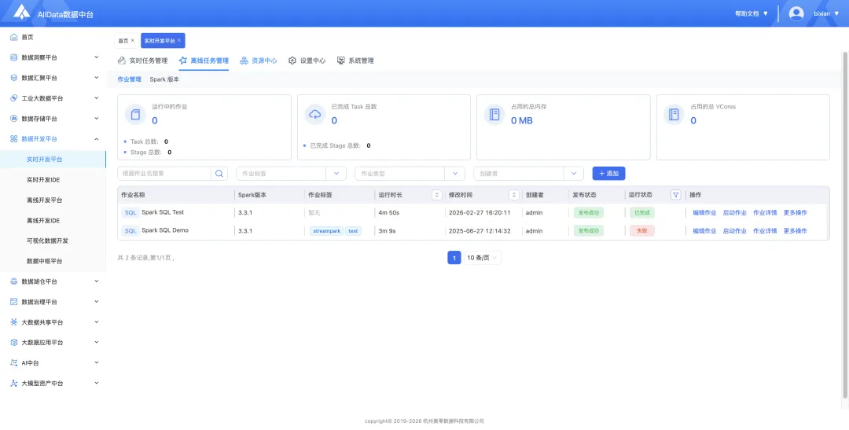
Task: Click 启动作业 for Spark SQL Demo
Action: [735, 230]
